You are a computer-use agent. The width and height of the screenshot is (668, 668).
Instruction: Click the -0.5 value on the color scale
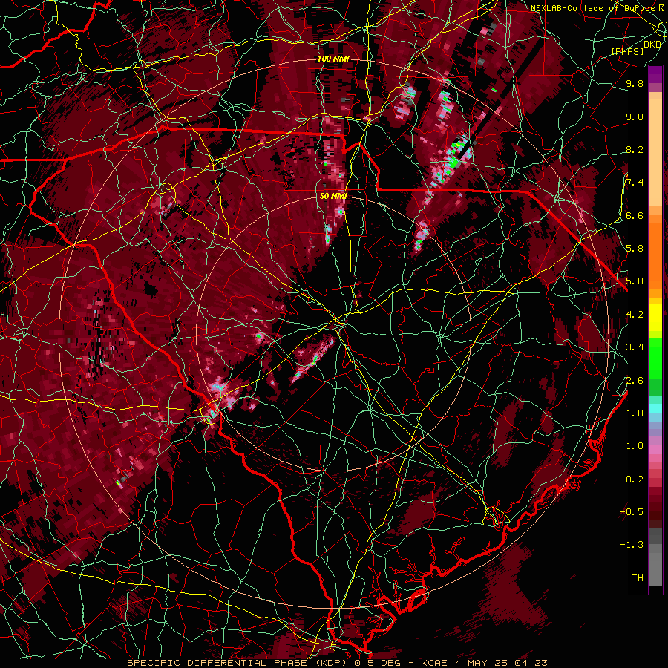(x=632, y=512)
